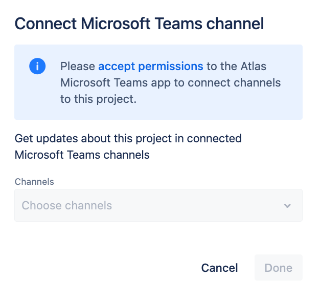The height and width of the screenshot is (300, 320).
Task: Click empty area of light blue banner
Action: tap(224, 106)
